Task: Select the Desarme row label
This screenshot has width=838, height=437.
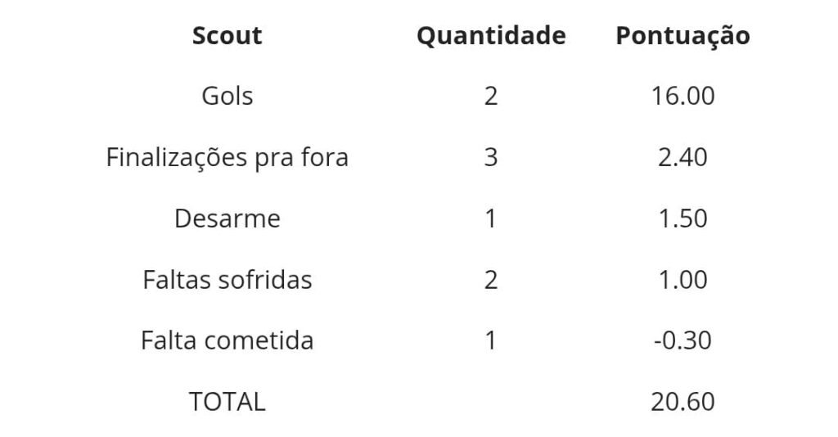Action: pyautogui.click(x=227, y=218)
